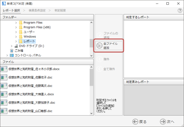This screenshot has width=184, height=127.
Task: Click folder tree scrollbar up arrow
Action: pyautogui.click(x=91, y=23)
